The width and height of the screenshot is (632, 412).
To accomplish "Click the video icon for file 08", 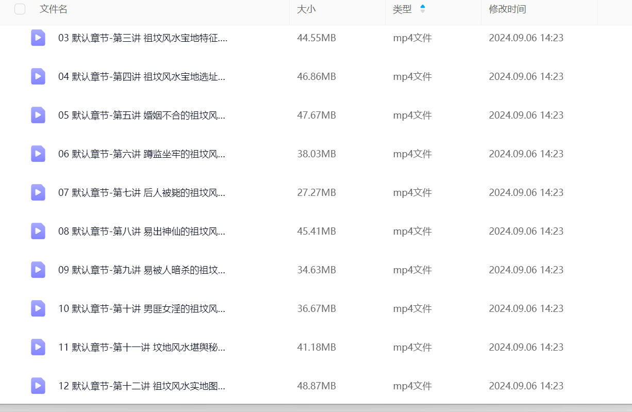I will pos(38,231).
